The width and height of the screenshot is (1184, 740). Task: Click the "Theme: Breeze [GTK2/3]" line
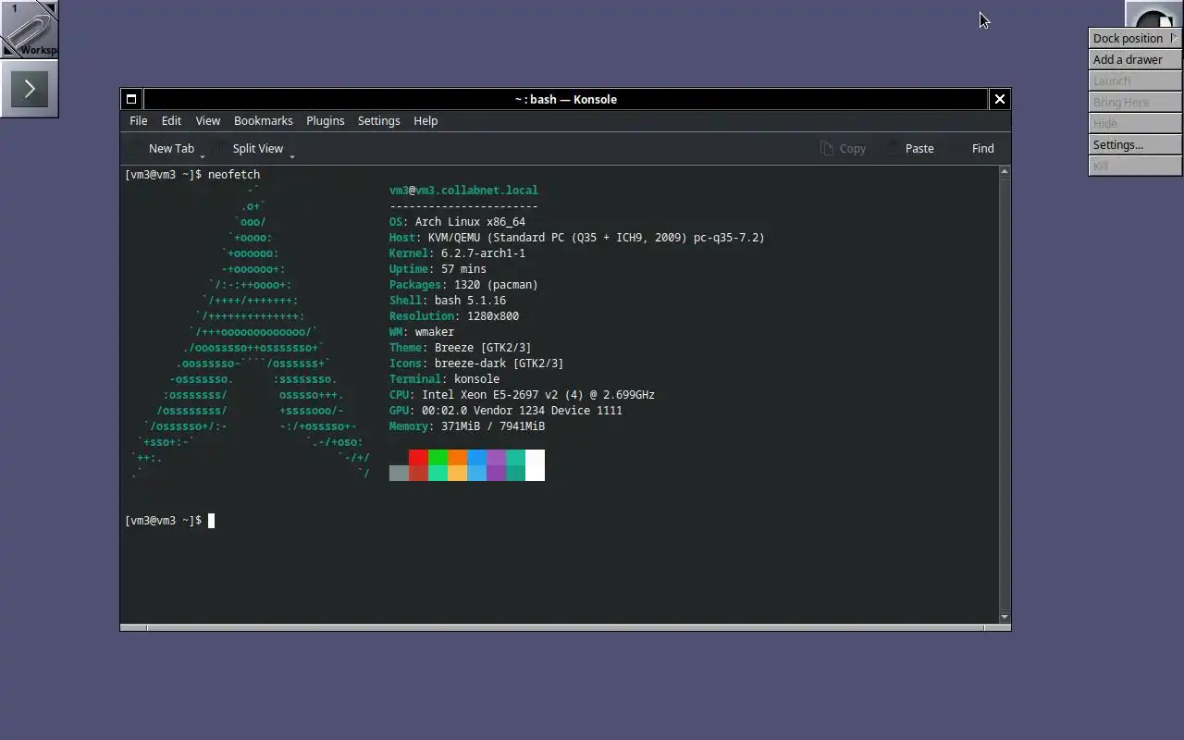point(461,348)
